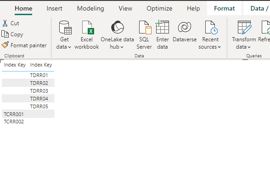The image size is (270, 178).
Task: Click the first Index Key column header
Action: 15,65
